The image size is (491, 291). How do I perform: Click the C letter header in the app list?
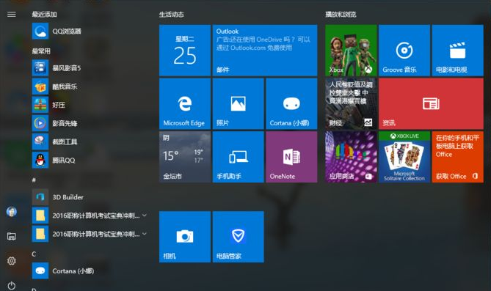tap(34, 254)
